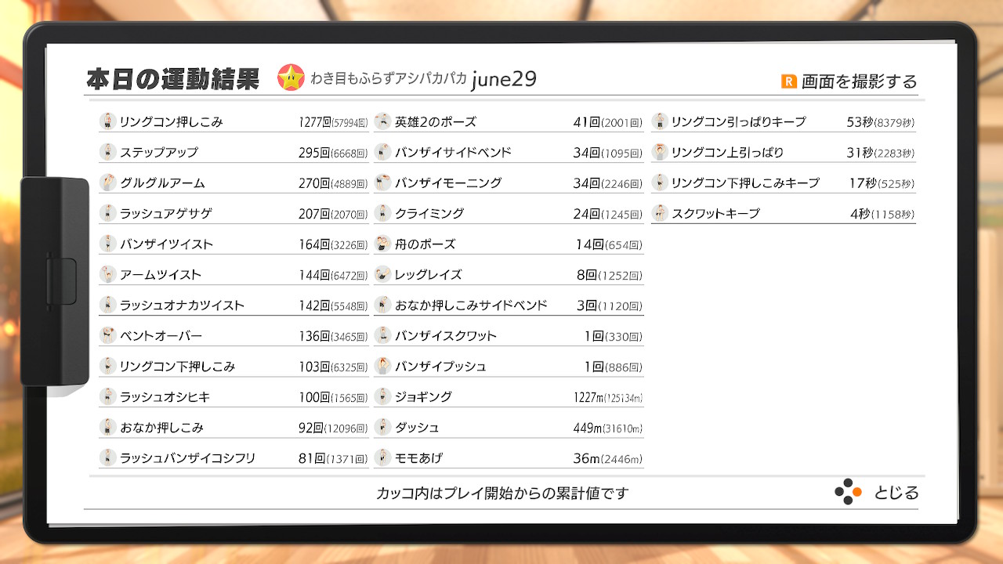Click the バンザイモーニング exercise icon
1003x564 pixels.
[x=382, y=183]
